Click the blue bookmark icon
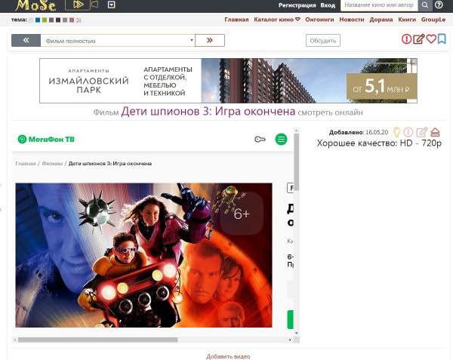Screen dimensions: 453x360 point(442,39)
